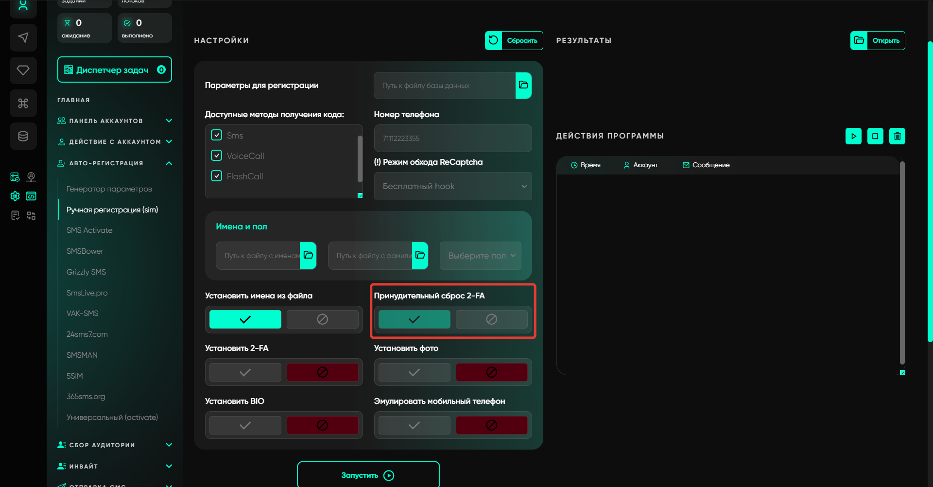Click the phone number input field

pos(452,139)
